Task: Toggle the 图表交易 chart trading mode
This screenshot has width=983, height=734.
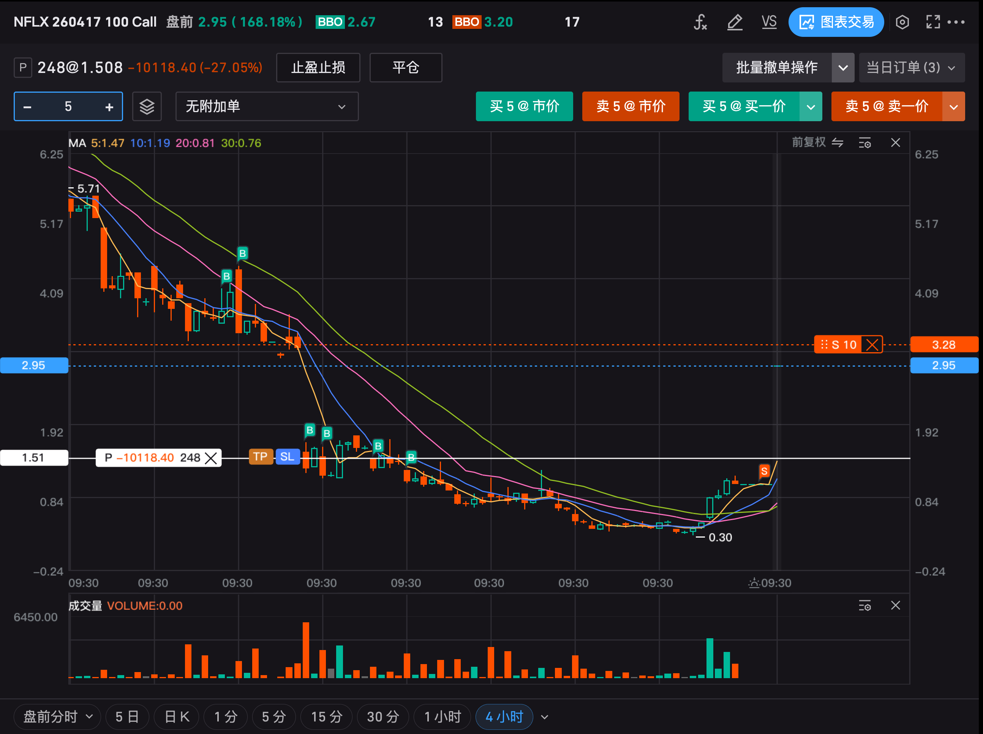Action: click(836, 22)
